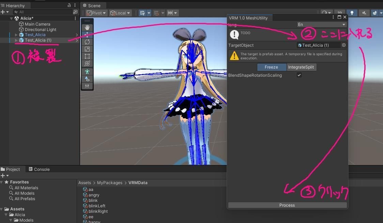Open Test_Alicia (1) prefab with right chevron

click(x=77, y=40)
